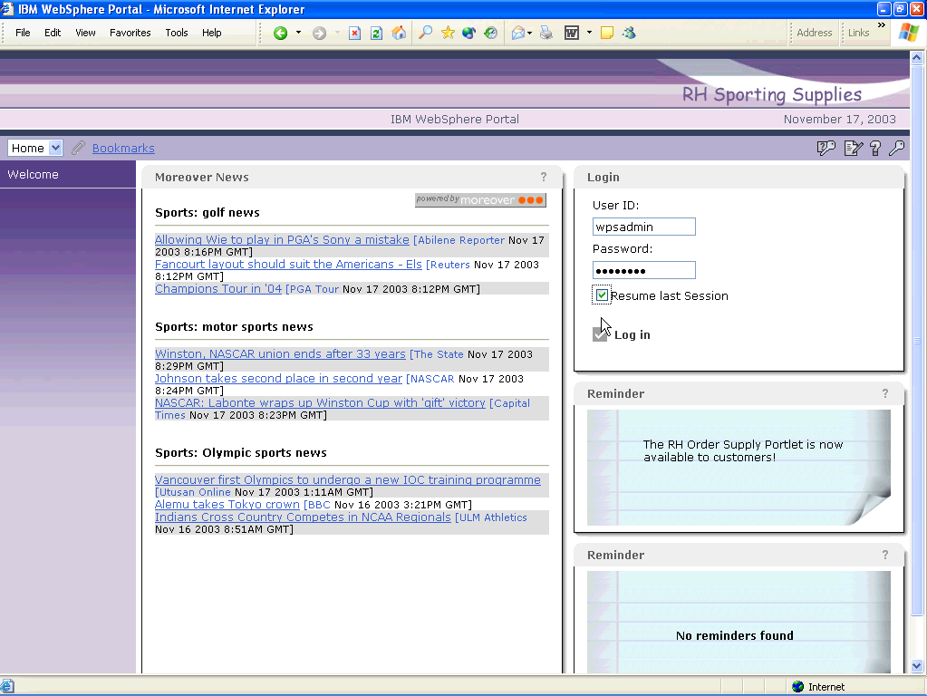Open the Champions Tour in '04 link
This screenshot has width=927, height=696.
click(x=218, y=288)
